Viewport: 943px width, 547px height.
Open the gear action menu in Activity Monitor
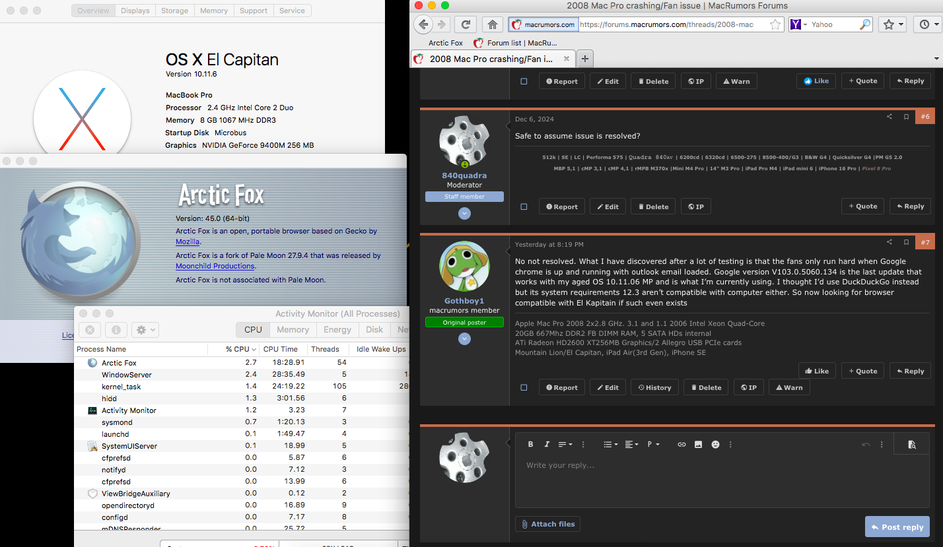[x=145, y=330]
